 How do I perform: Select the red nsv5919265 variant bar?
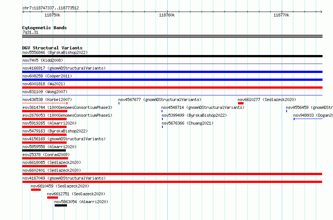45,127
